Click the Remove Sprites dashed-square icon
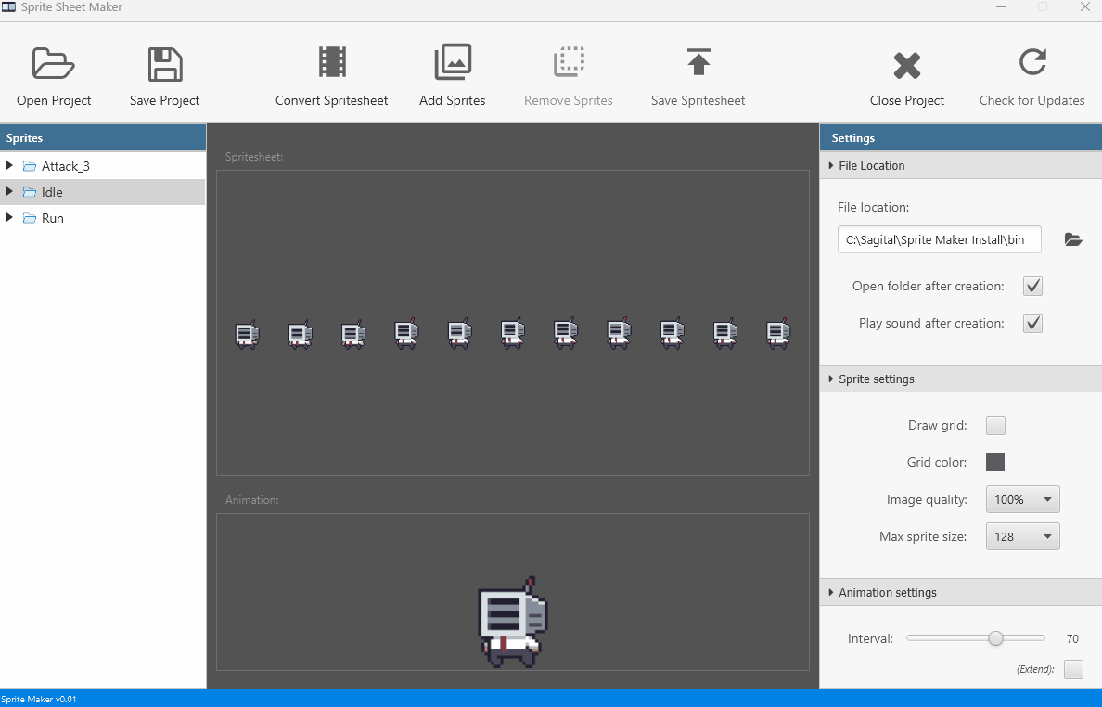The image size is (1102, 707). pos(569,62)
